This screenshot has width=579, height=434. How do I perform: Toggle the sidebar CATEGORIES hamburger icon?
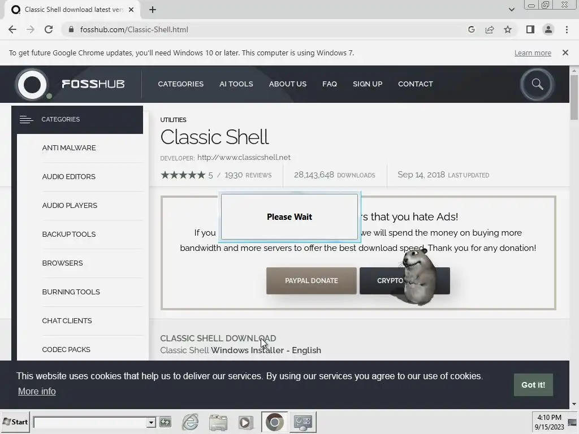tap(26, 119)
